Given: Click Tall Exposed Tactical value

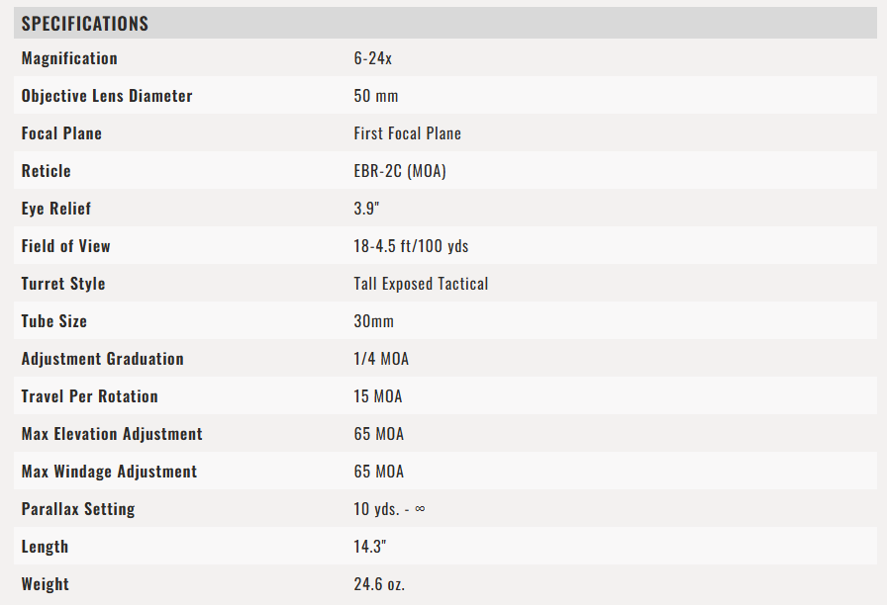Looking at the screenshot, I should pos(421,284).
